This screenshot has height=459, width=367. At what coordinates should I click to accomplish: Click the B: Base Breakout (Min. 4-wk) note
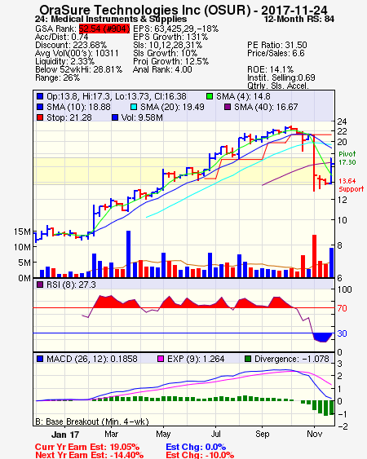pos(92,421)
